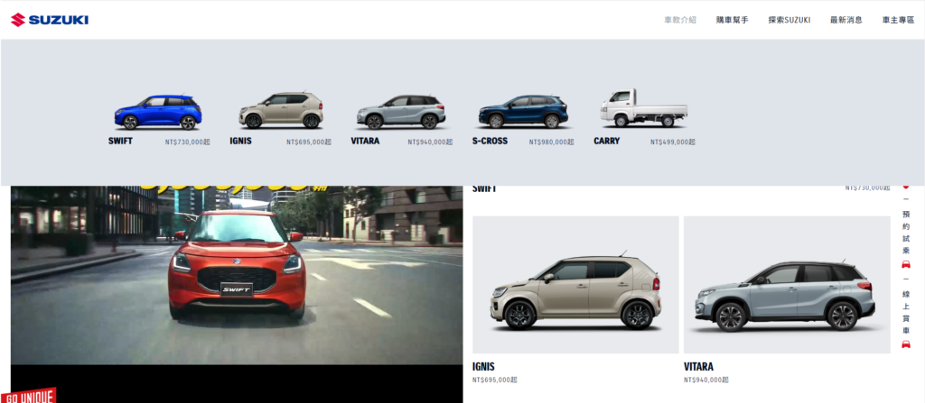Click the vertical 線上賞車 side link
925x403 pixels.
906,312
